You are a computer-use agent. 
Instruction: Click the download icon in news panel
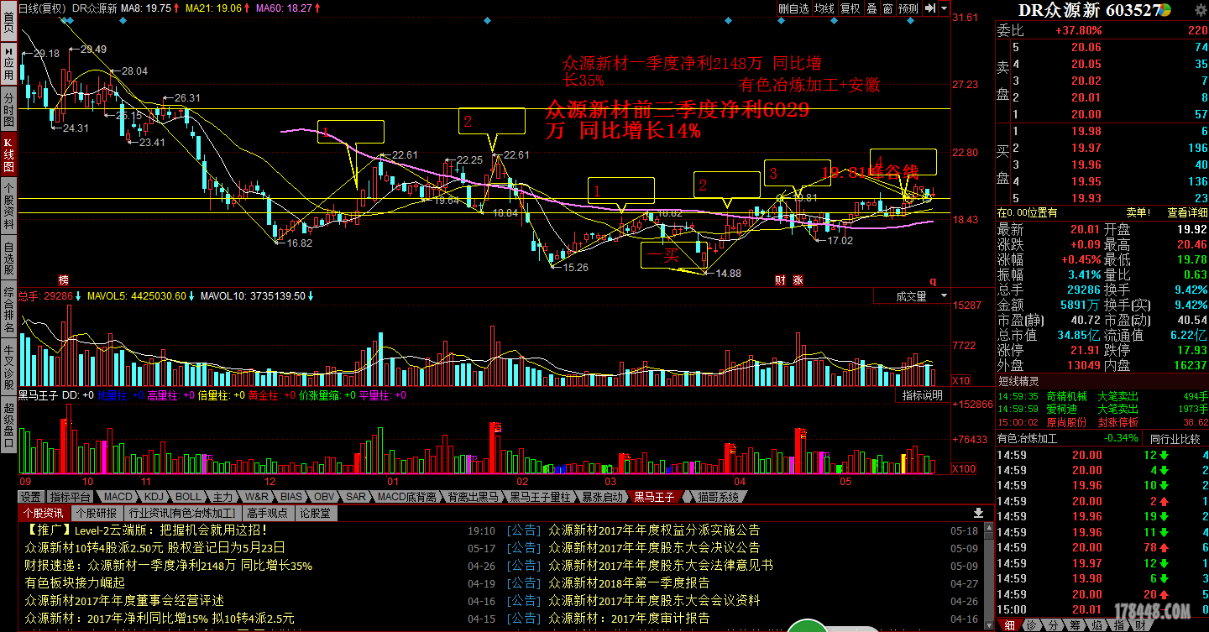tap(978, 513)
